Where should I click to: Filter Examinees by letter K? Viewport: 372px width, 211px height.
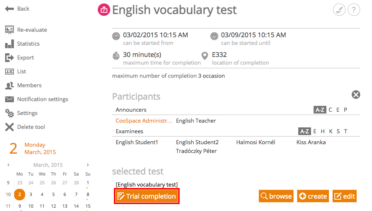coord(331,131)
